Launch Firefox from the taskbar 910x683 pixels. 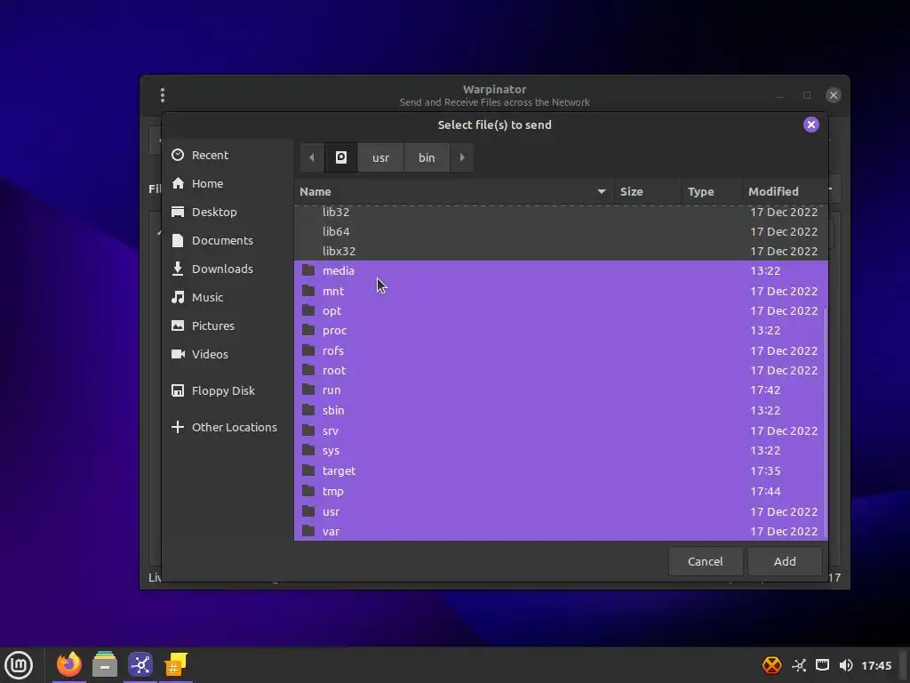pyautogui.click(x=69, y=665)
